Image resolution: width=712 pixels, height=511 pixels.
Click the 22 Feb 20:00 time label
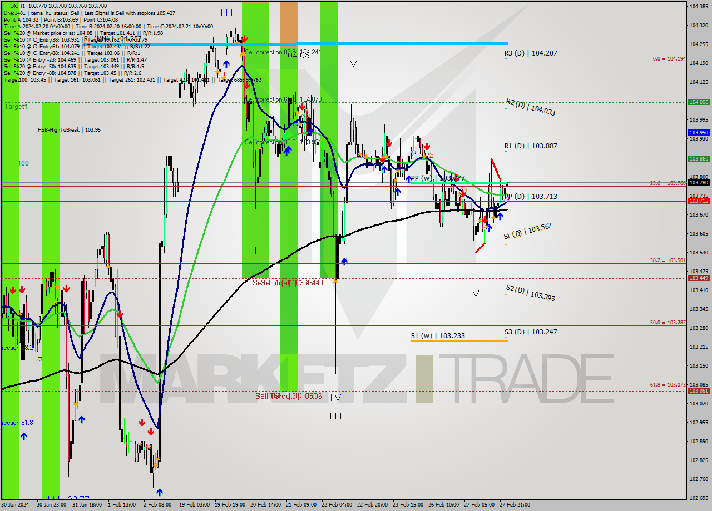coord(372,505)
